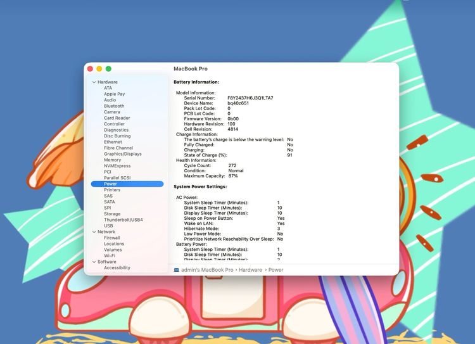The height and width of the screenshot is (344, 475).
Task: Click device name bq40z651
Action: (238, 103)
